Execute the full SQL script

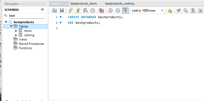tap(71, 10)
